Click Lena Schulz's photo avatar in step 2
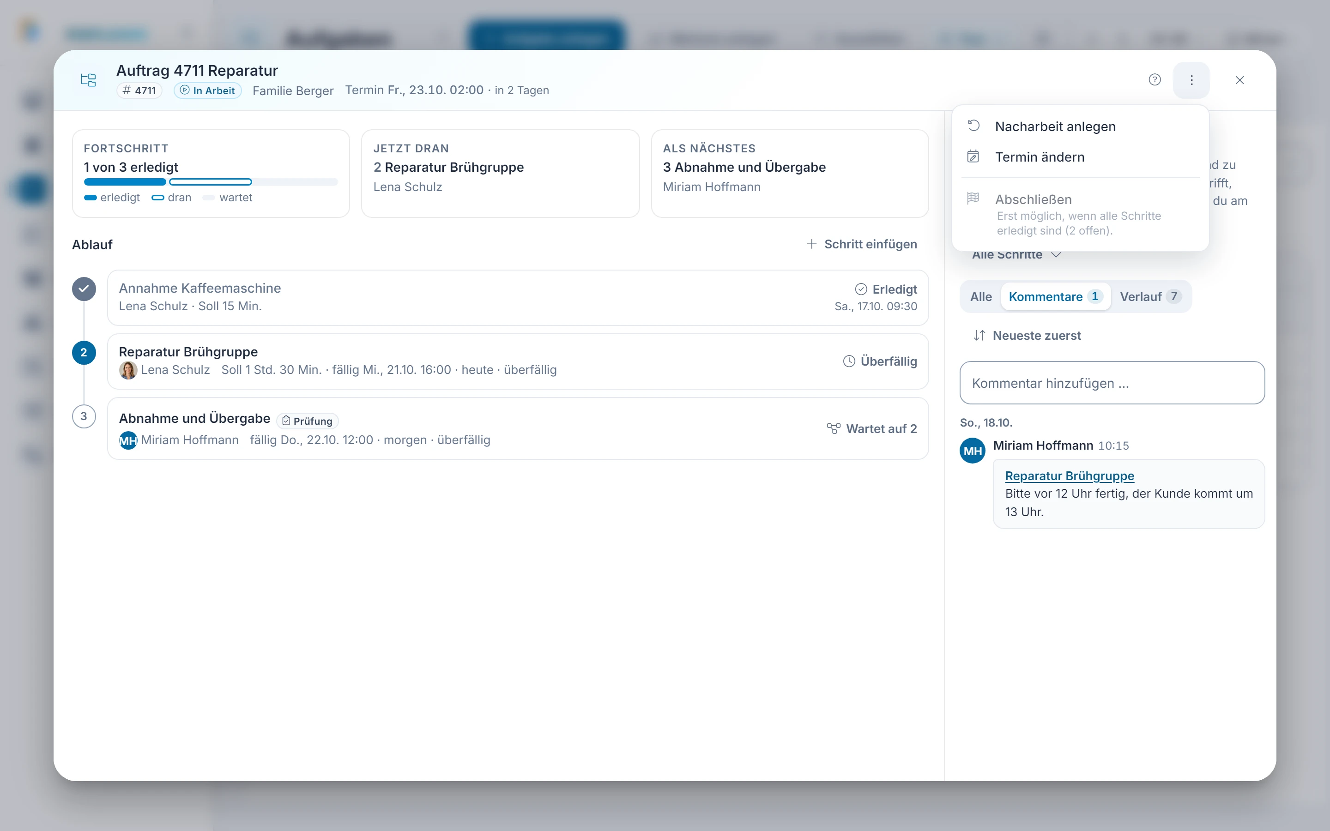1330x831 pixels. (x=128, y=370)
